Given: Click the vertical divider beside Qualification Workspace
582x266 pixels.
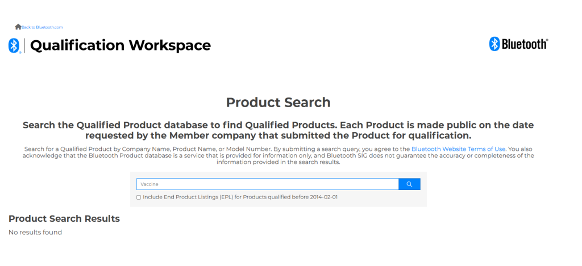Looking at the screenshot, I should [x=25, y=45].
